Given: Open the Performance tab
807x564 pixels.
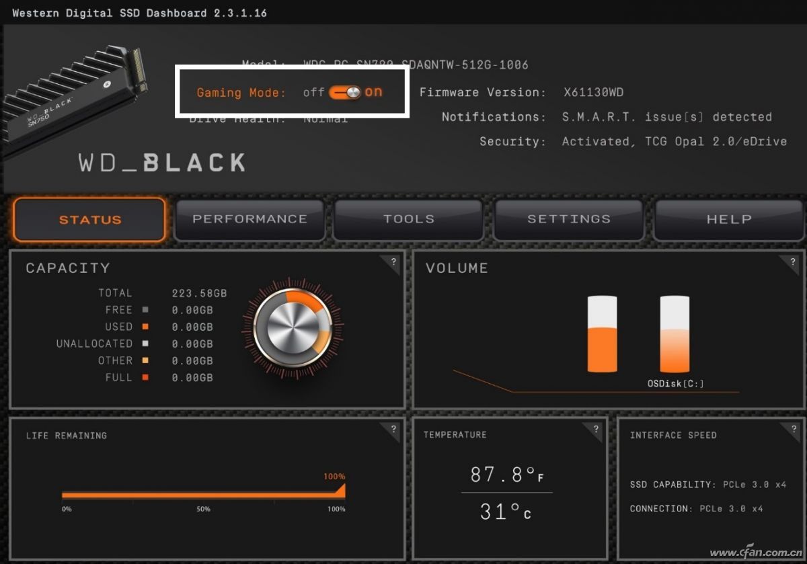Looking at the screenshot, I should point(249,219).
